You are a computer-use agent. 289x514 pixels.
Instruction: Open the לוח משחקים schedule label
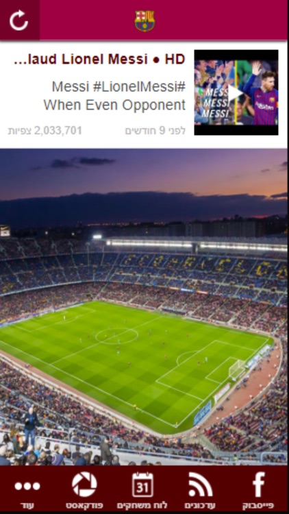pyautogui.click(x=142, y=505)
